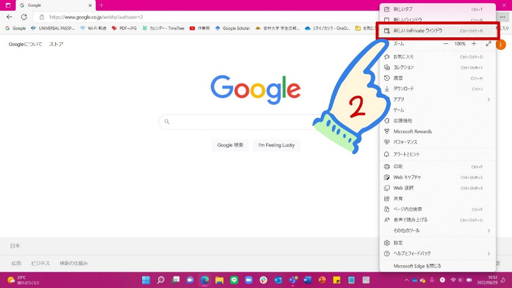512x288 pixels.
Task: Open 拡張機能 menu entry
Action: tap(437, 121)
